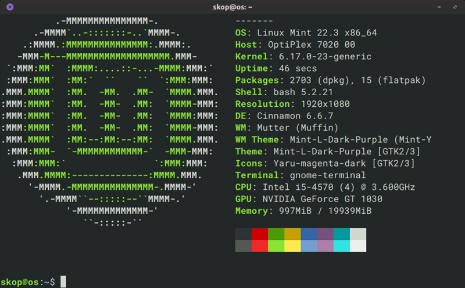
Task: Click the 'Resolution' label
Action: 263,104
